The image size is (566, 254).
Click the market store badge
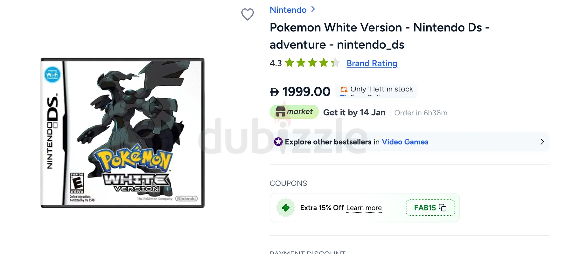point(294,112)
